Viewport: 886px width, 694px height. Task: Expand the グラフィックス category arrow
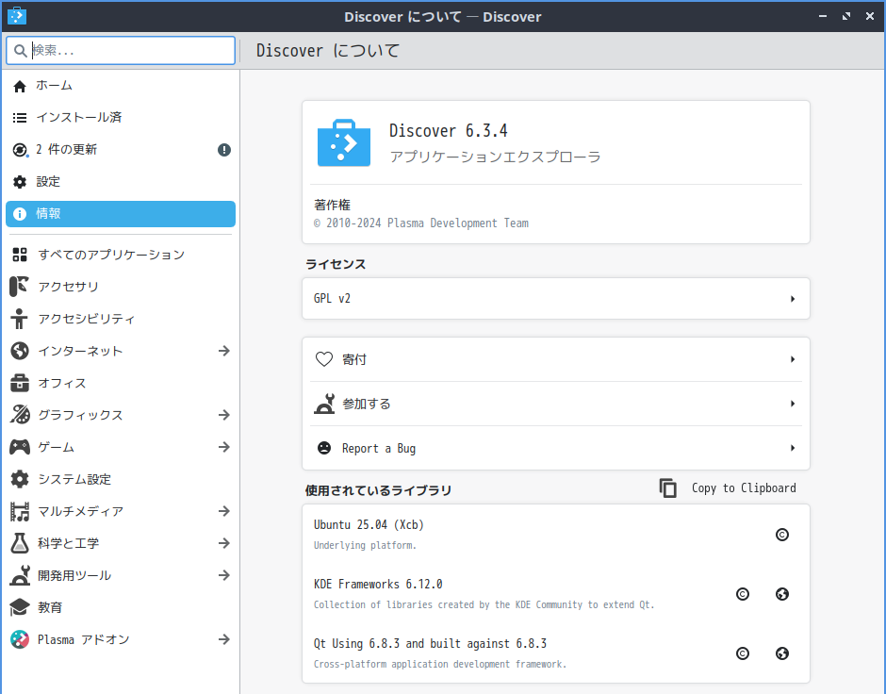click(224, 415)
